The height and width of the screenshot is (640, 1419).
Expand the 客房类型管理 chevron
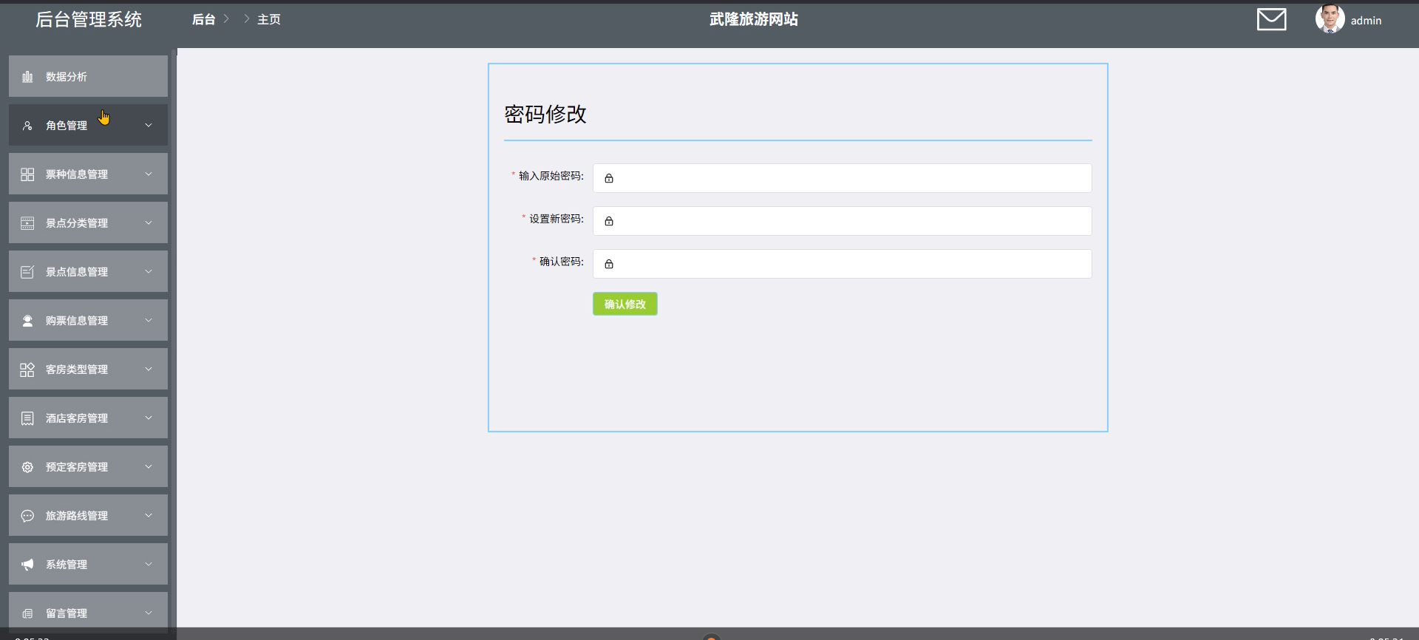click(149, 370)
